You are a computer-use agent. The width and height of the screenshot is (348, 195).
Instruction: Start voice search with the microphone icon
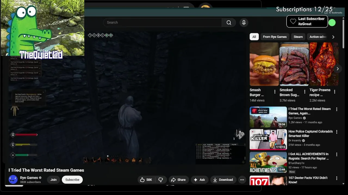(x=244, y=22)
